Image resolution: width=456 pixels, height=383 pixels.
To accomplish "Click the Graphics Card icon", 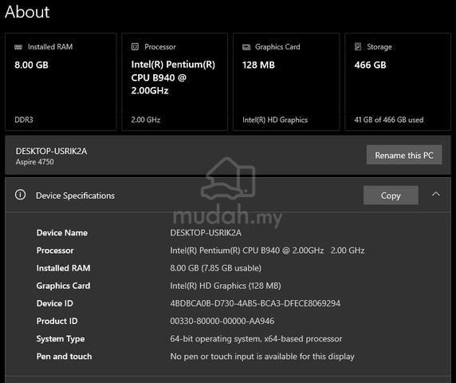I will tap(246, 47).
